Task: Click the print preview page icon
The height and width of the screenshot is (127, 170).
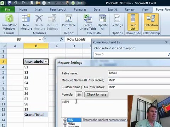Action: point(32,3)
